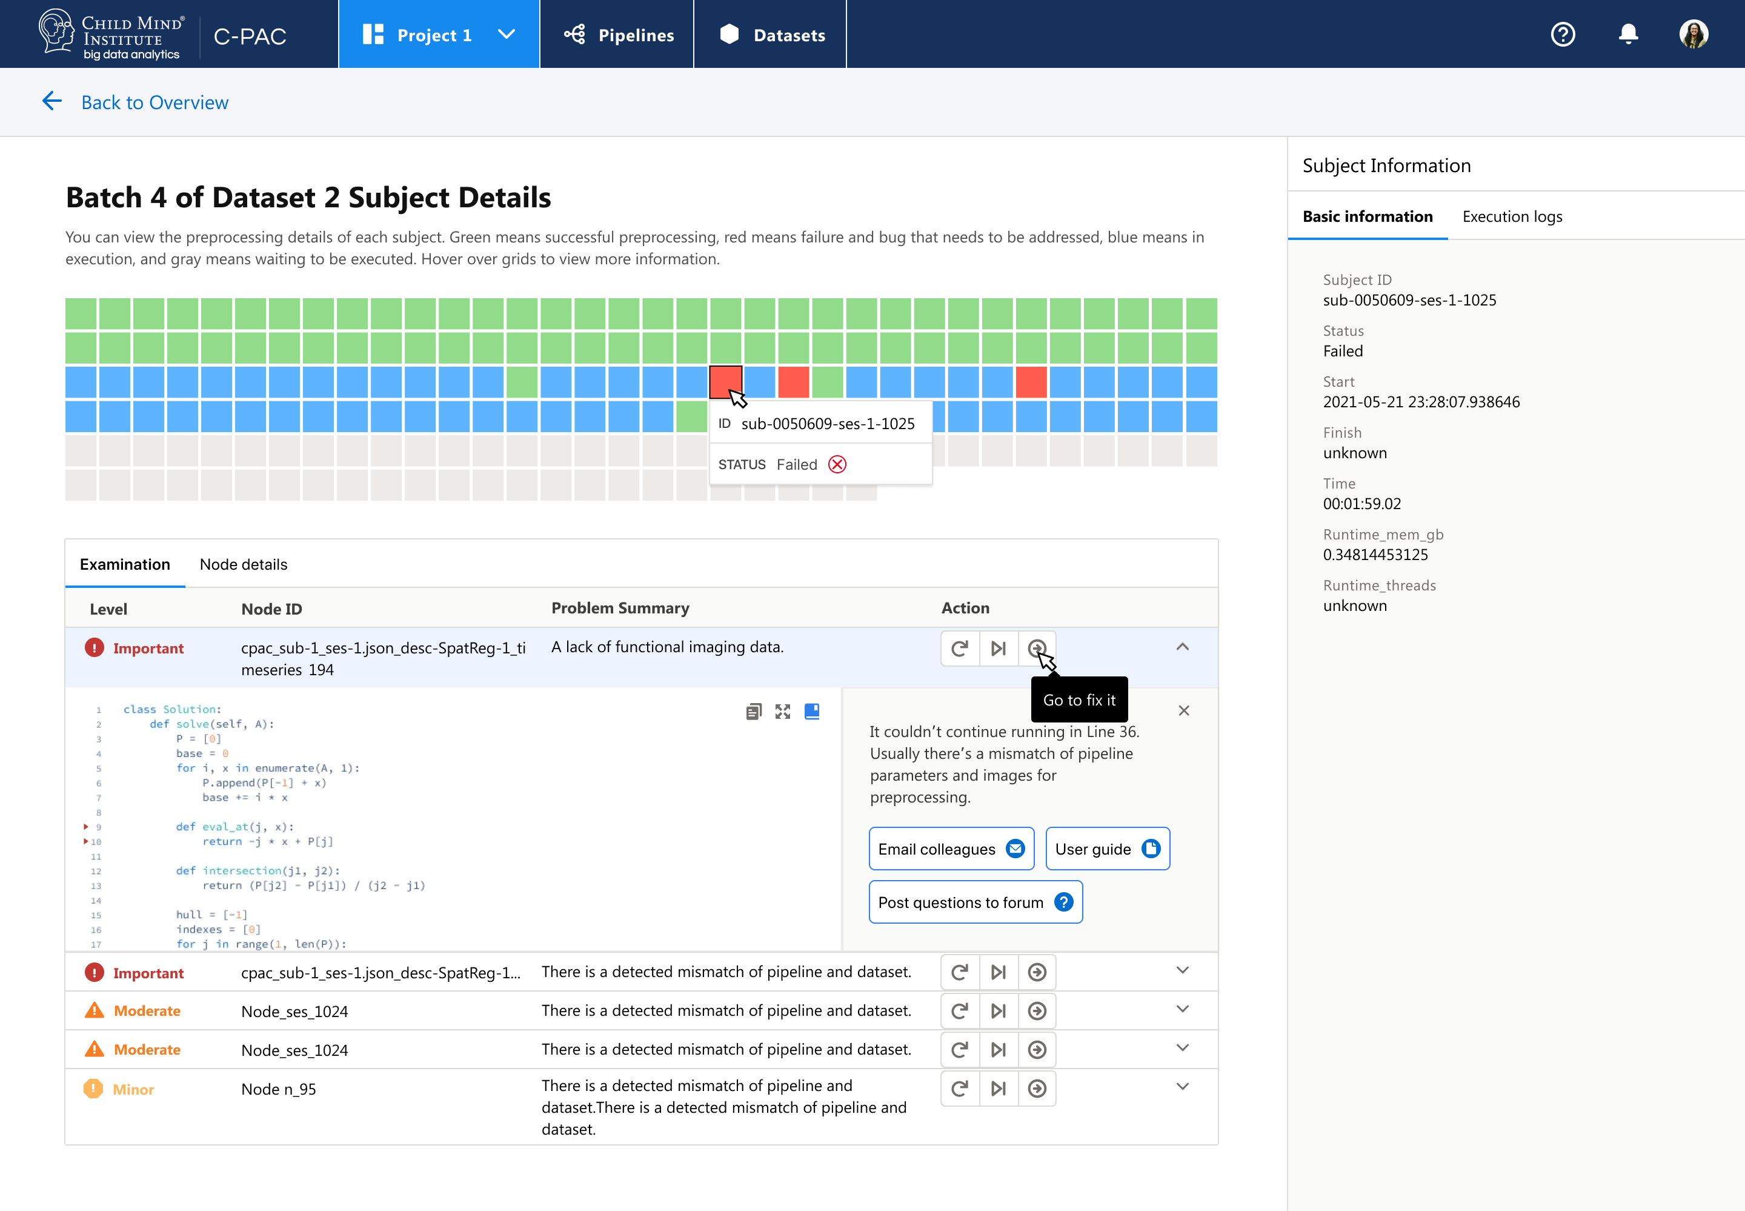Image resolution: width=1745 pixels, height=1211 pixels.
Task: Switch to the Execution logs tab
Action: 1511,216
